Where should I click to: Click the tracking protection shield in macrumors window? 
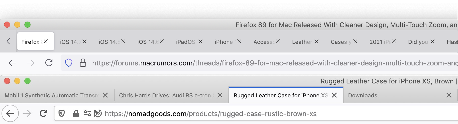pos(69,63)
